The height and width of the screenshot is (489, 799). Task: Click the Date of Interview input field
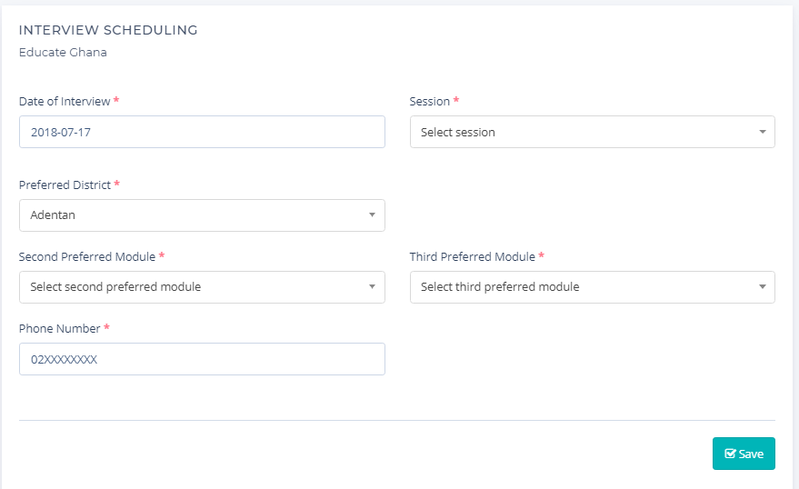(201, 132)
